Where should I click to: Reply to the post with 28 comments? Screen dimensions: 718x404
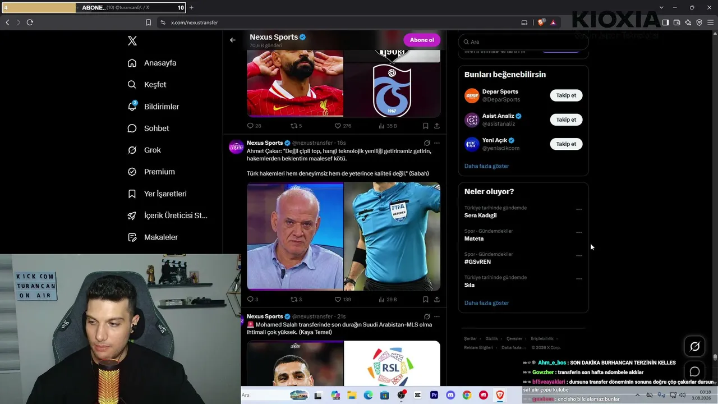(254, 126)
